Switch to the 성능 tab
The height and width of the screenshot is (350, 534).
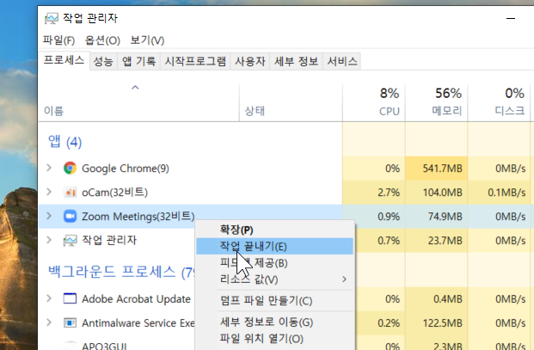coord(102,61)
